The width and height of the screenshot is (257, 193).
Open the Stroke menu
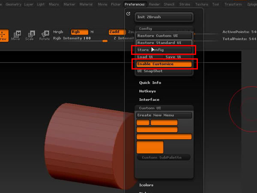pos(185,4)
